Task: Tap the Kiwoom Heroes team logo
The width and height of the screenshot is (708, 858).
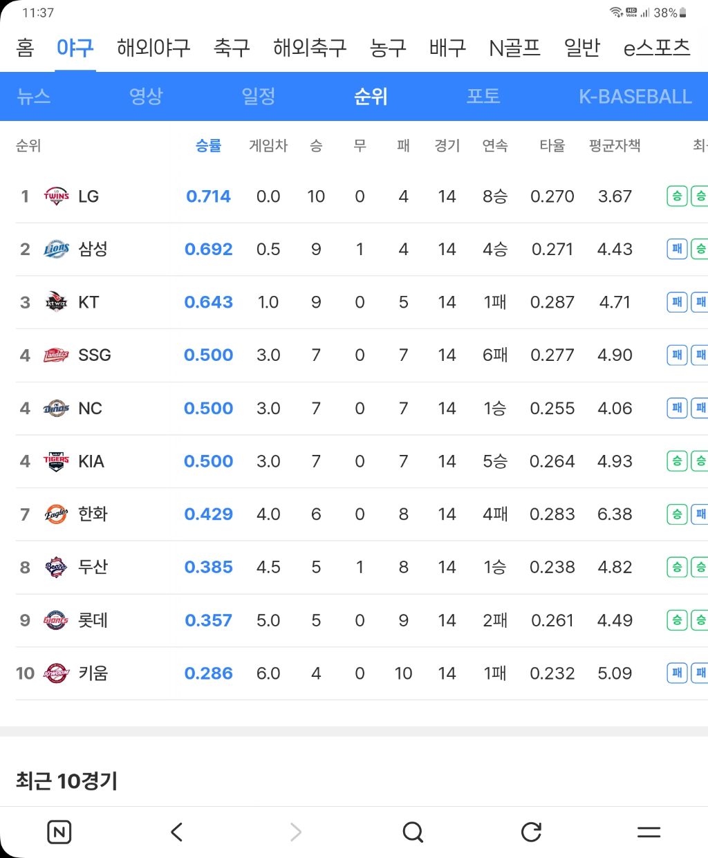Action: pos(56,673)
